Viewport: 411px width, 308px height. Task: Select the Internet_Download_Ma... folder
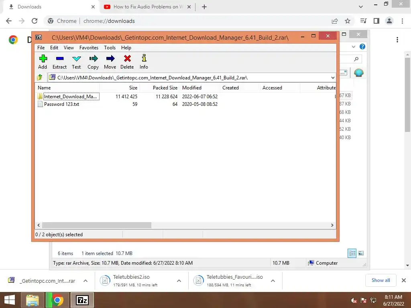tap(68, 96)
